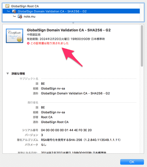Click signature algorithm RSA SHA-256 value
Viewport: 147px width, 167px height.
point(81,140)
